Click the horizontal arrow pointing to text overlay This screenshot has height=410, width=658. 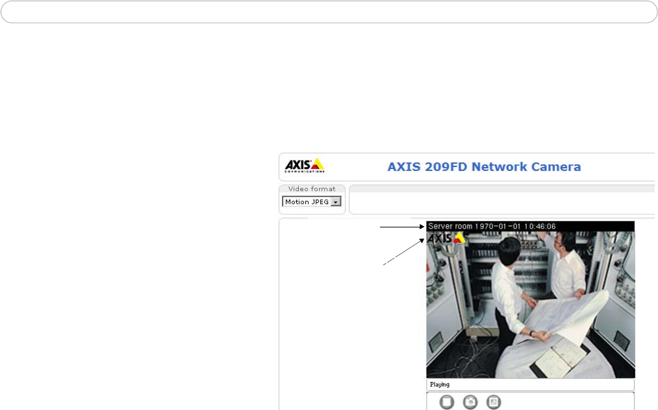403,227
